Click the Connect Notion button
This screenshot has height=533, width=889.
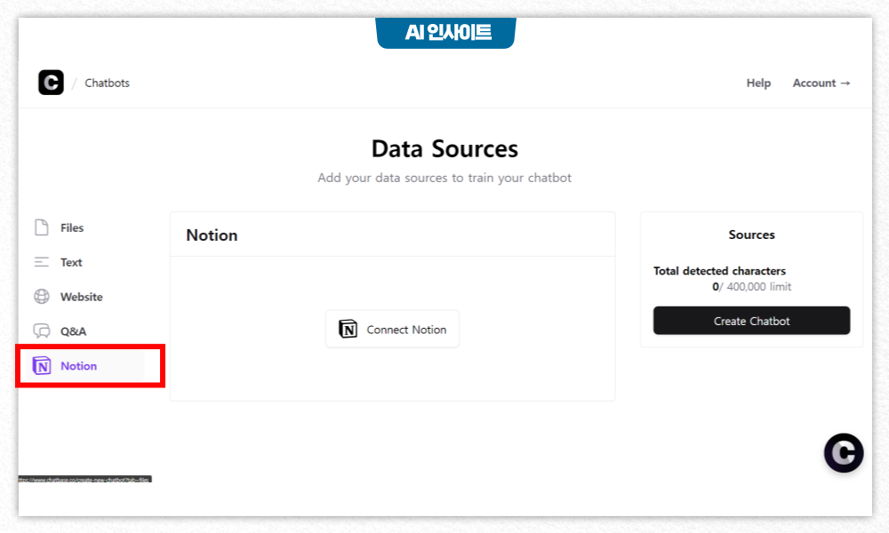coord(392,329)
